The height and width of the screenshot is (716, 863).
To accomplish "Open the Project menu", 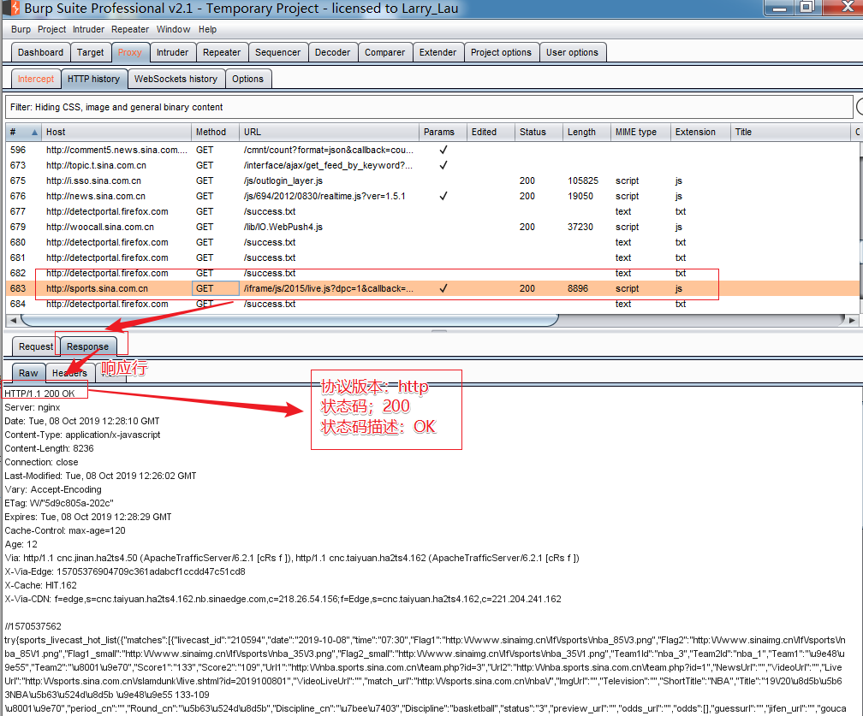I will (51, 30).
